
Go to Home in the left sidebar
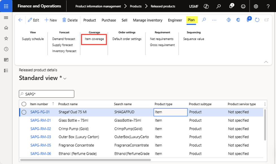[x=6, y=28]
